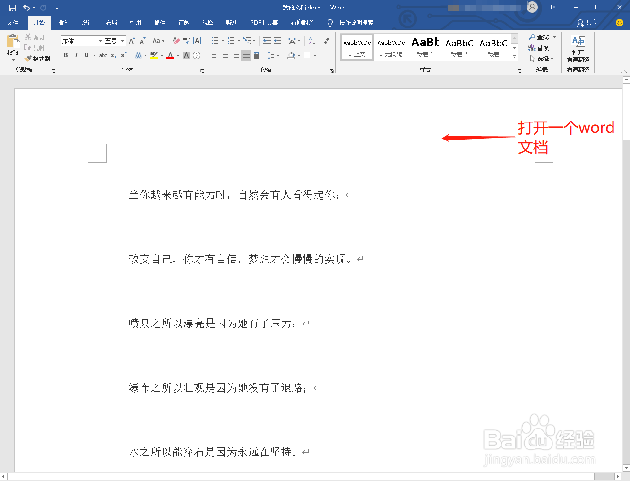630x481 pixels.
Task: Switch to the 设计 (Design) tab
Action: 87,22
